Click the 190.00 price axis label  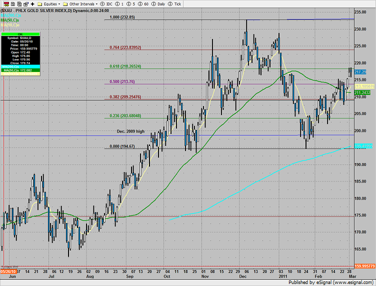360,164
